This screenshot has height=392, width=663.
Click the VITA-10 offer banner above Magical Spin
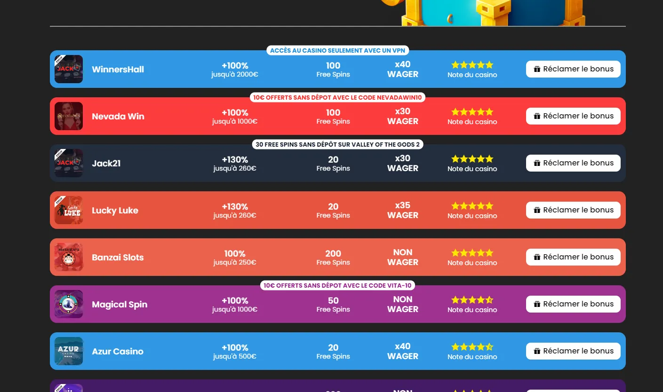337,285
